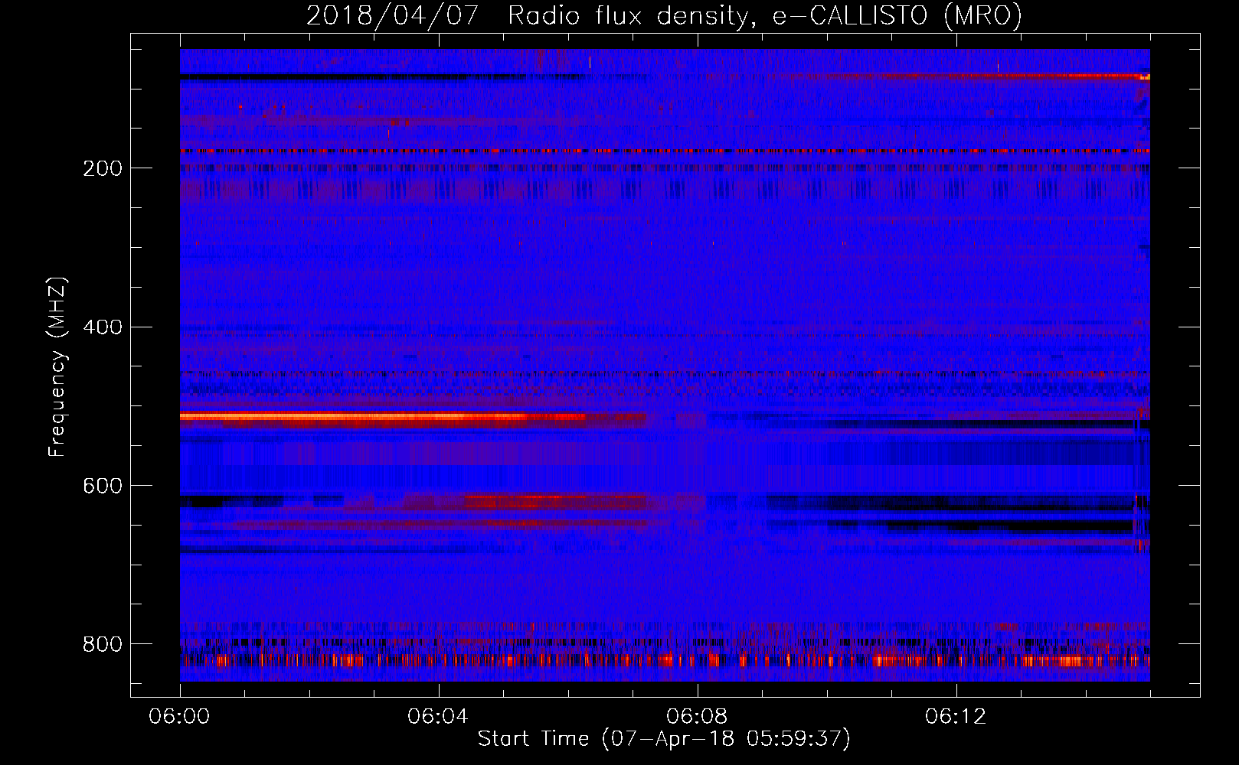Viewport: 1239px width, 765px height.
Task: Click the 06:08 time tick label
Action: click(697, 717)
